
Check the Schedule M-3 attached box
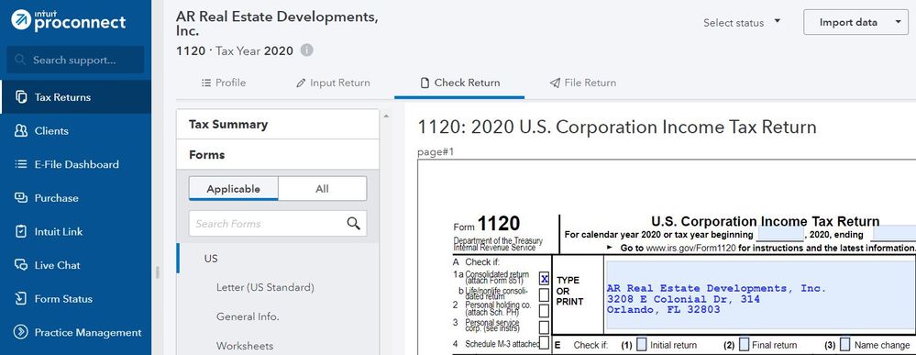tap(544, 343)
